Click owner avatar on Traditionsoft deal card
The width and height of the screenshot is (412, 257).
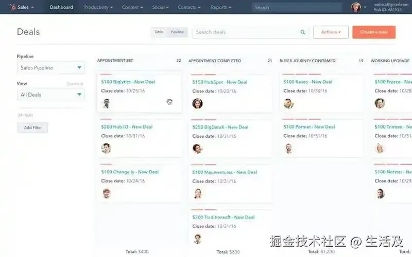[x=197, y=238]
